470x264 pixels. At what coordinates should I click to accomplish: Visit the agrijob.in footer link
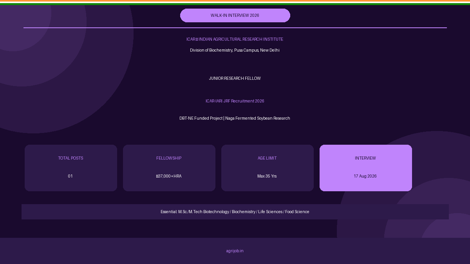click(235, 251)
